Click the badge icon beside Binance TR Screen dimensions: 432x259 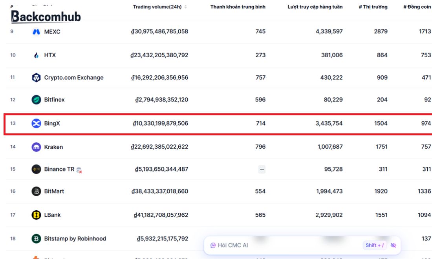click(79, 170)
